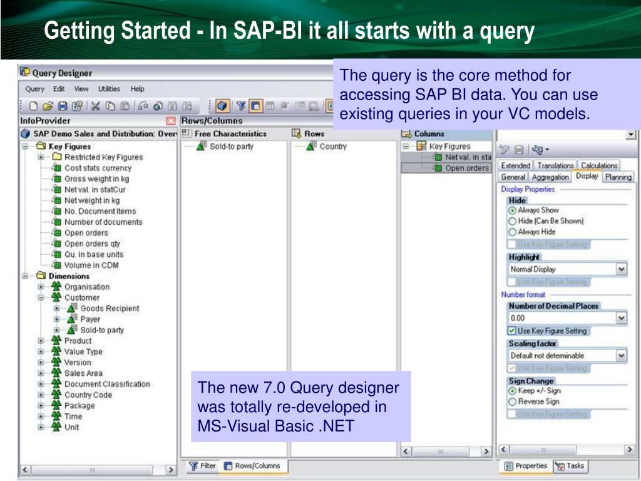This screenshot has width=641, height=481.
Task: Click the Gross weight in kg key figure icon
Action: (57, 178)
